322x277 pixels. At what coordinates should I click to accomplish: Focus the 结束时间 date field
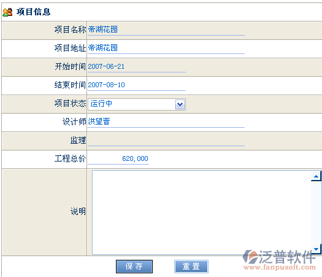point(137,85)
